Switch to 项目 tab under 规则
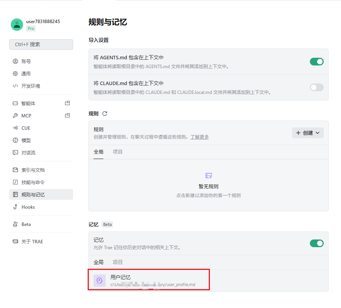 click(118, 152)
